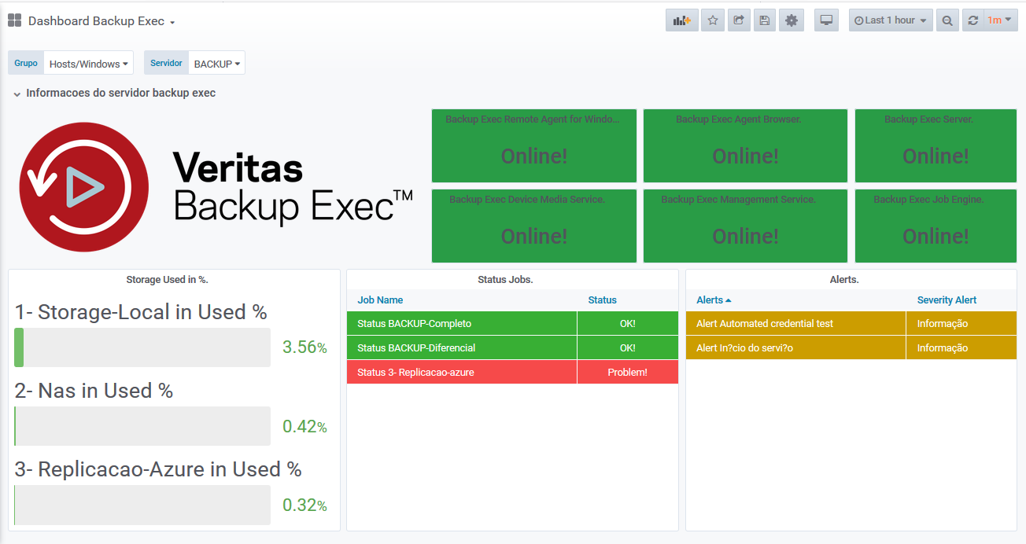Open the dashboard grid icon menu
Image resolution: width=1026 pixels, height=544 pixels.
pos(14,20)
